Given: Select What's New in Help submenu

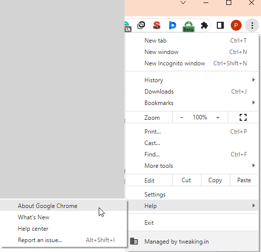Looking at the screenshot, I should pos(63,217).
